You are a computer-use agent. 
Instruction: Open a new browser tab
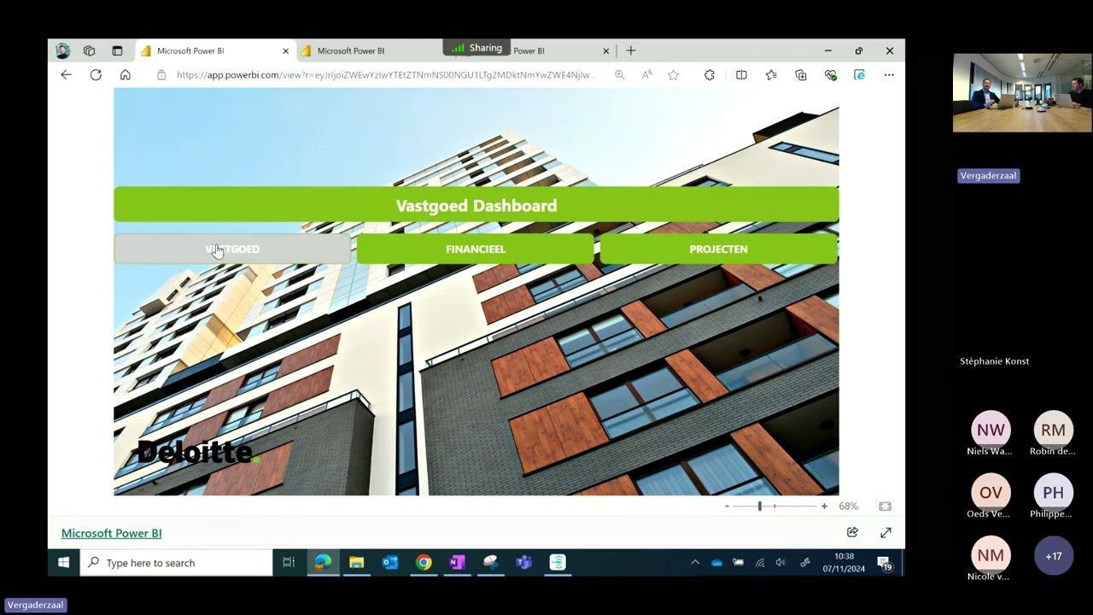click(631, 50)
